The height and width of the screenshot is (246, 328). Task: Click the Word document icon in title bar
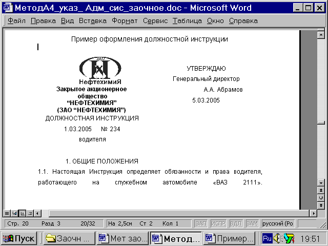[x=8, y=8]
